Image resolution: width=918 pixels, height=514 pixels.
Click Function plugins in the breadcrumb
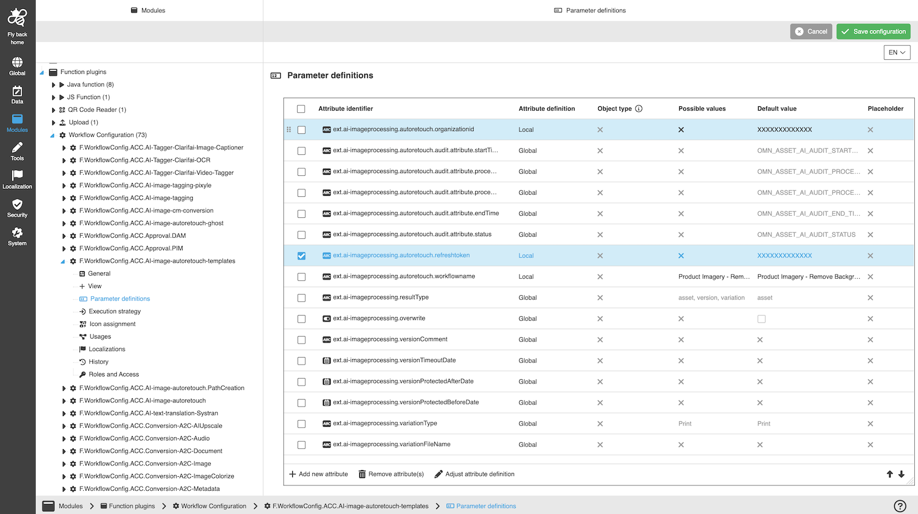[x=131, y=506]
